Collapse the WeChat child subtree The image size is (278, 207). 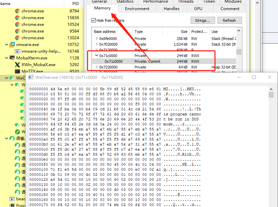tap(12, 85)
